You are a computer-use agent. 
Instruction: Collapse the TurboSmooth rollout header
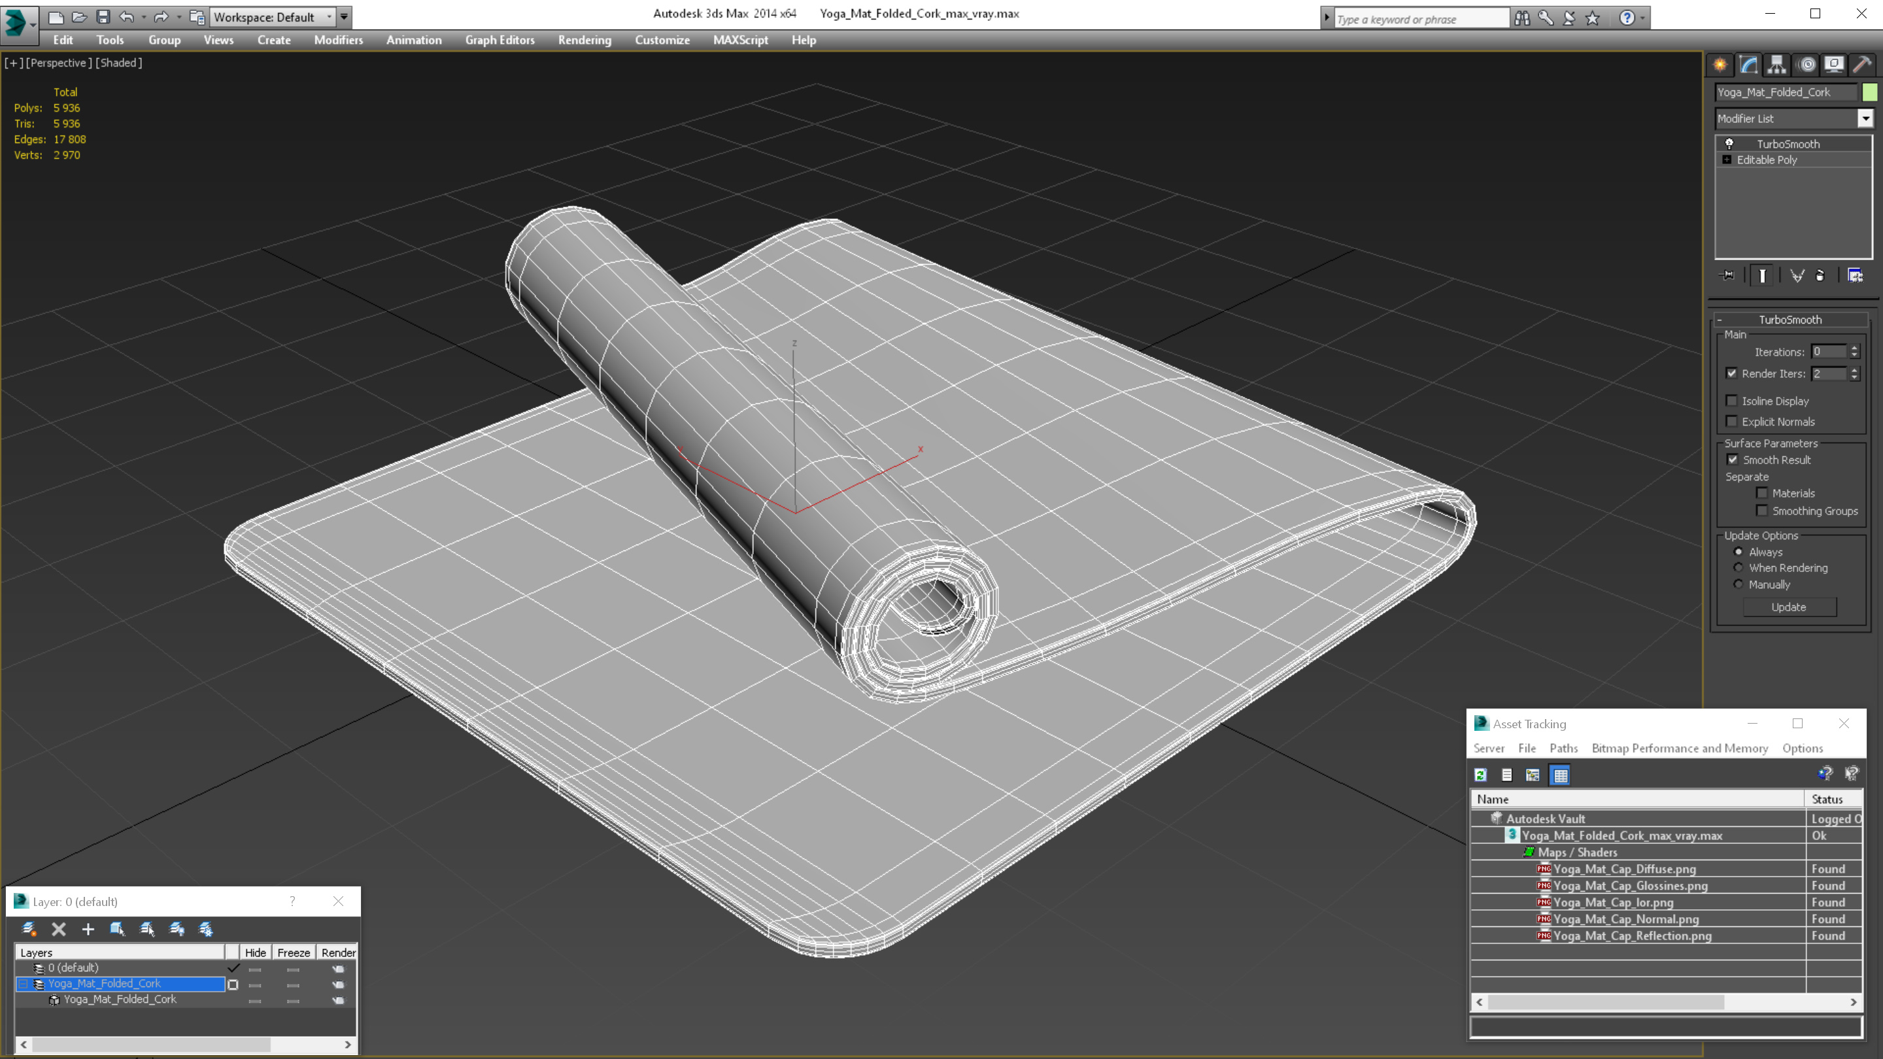pyautogui.click(x=1789, y=320)
